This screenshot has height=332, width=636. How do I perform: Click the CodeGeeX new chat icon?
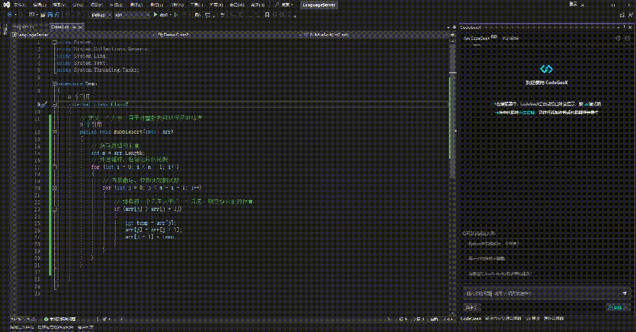(628, 38)
